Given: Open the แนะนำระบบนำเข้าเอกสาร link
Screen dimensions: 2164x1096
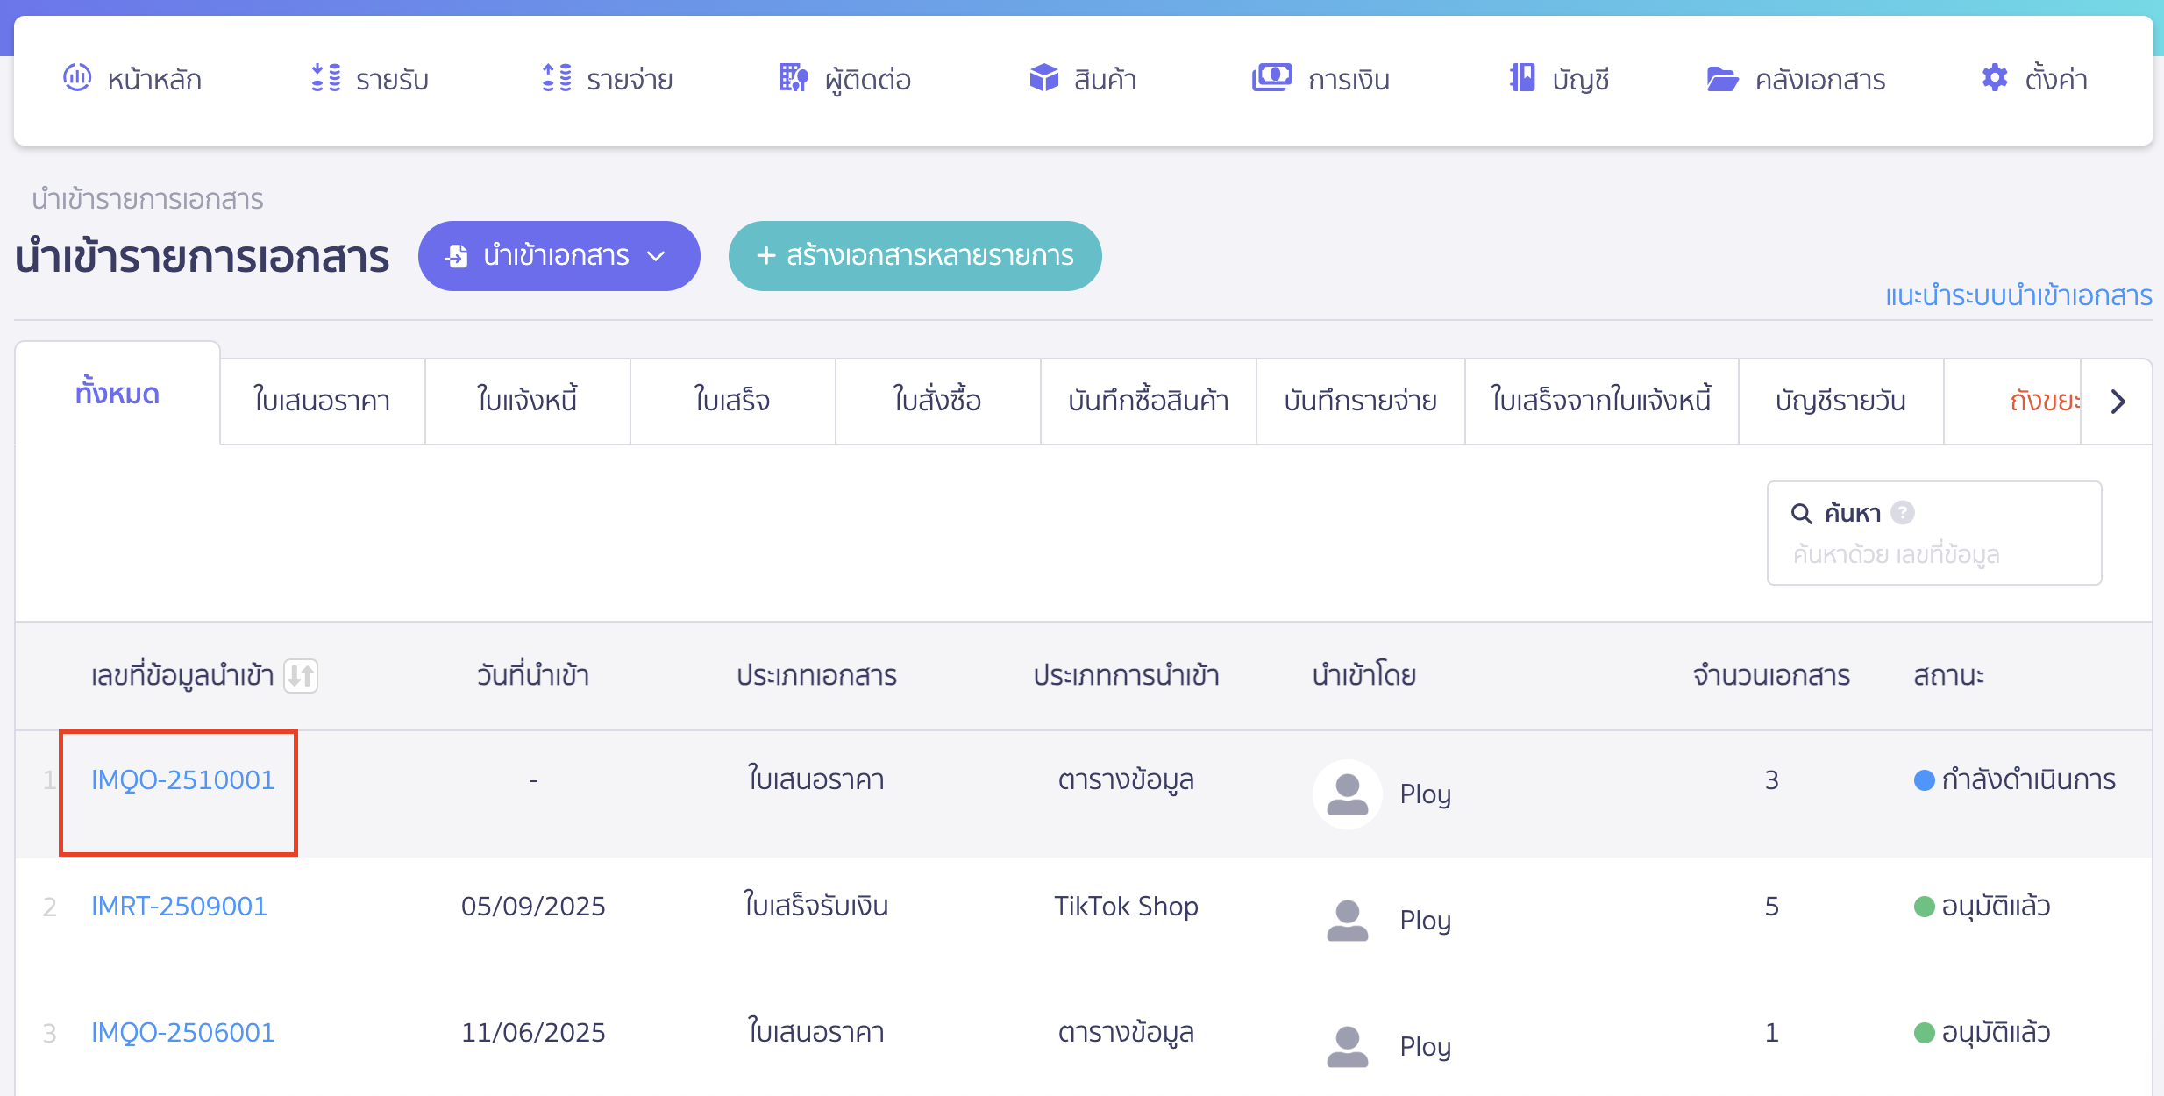Looking at the screenshot, I should point(2017,295).
